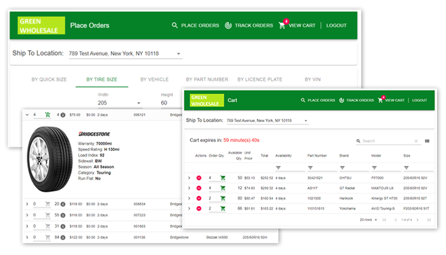Click Track Orders link in back window header
The image size is (446, 255).
coord(254,25)
